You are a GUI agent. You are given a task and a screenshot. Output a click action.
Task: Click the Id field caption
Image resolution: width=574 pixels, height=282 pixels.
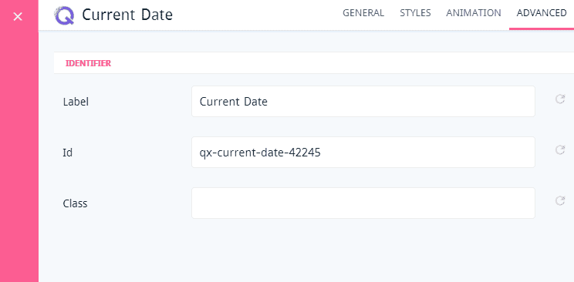pyautogui.click(x=68, y=153)
